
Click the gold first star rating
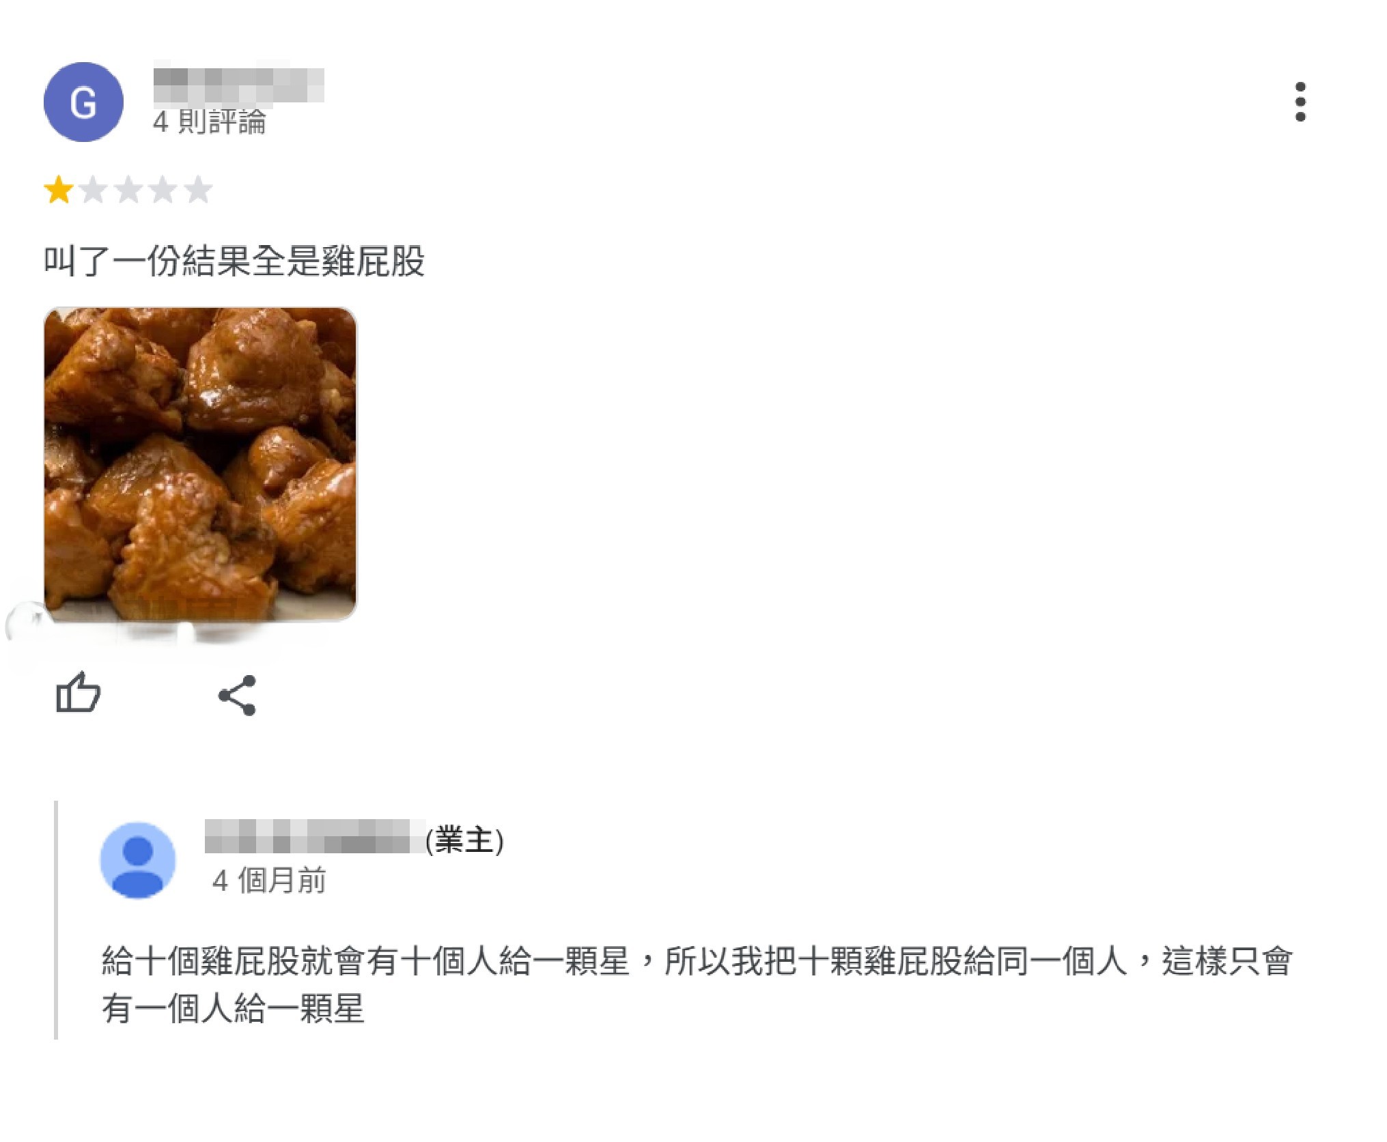59,190
